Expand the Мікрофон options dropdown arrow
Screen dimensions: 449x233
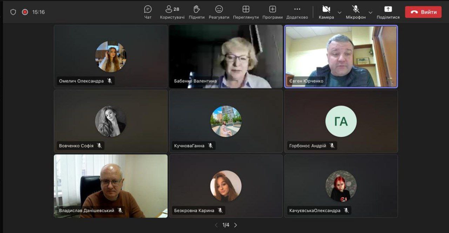pyautogui.click(x=370, y=12)
